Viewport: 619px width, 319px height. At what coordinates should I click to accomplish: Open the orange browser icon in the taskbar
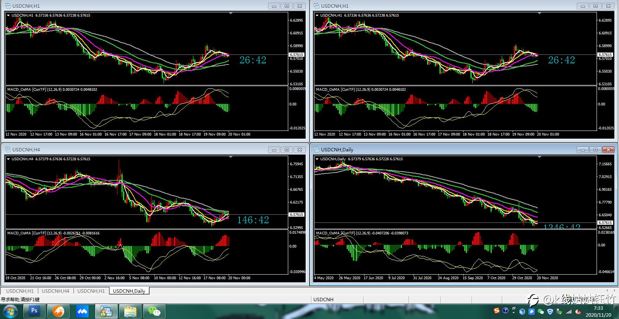58,311
